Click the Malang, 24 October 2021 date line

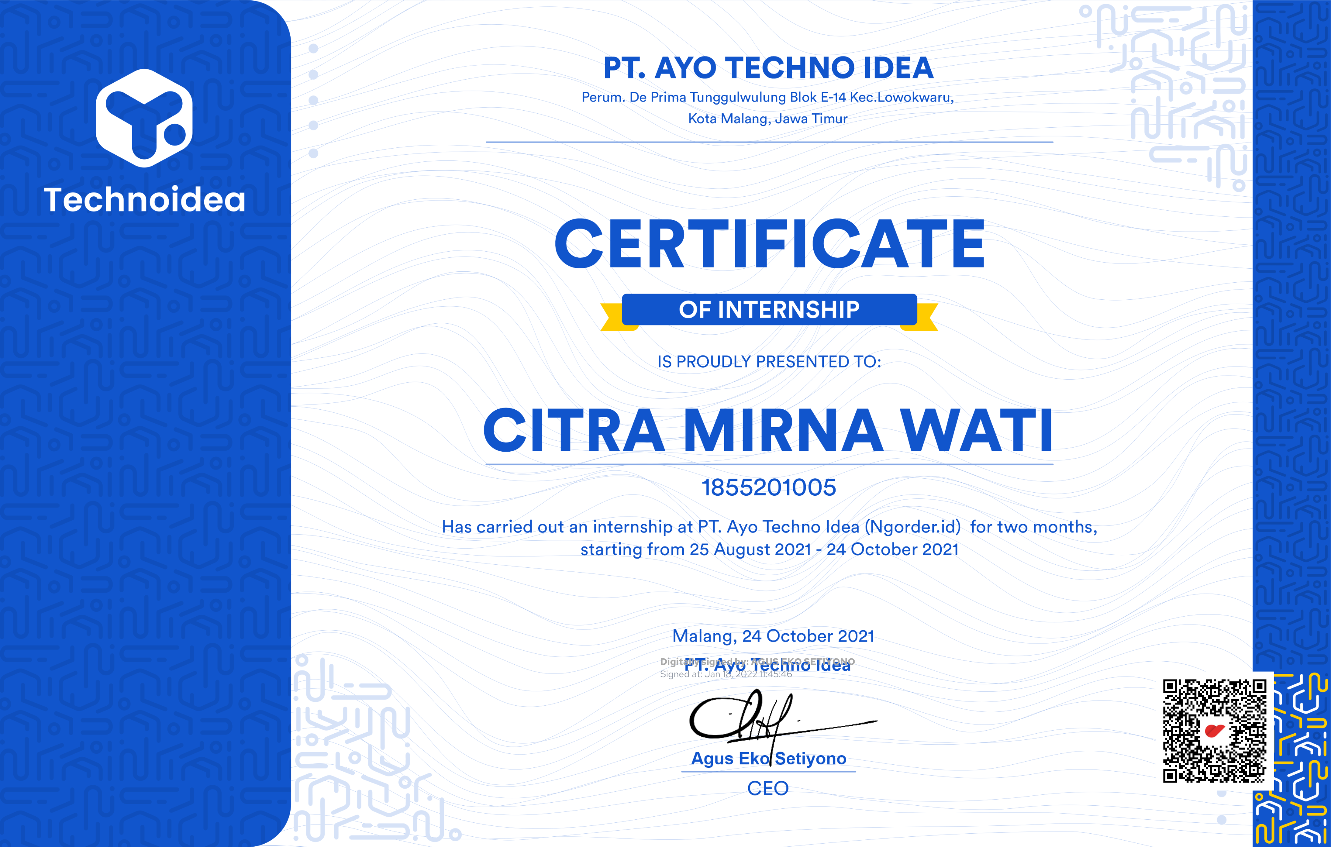click(x=774, y=636)
